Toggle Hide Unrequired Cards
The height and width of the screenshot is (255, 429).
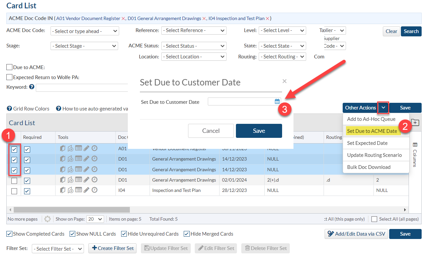tap(124, 234)
